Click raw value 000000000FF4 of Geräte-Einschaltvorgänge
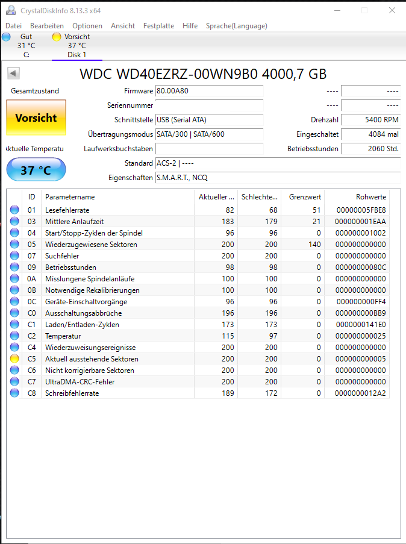This screenshot has height=544, width=406. pos(361,301)
